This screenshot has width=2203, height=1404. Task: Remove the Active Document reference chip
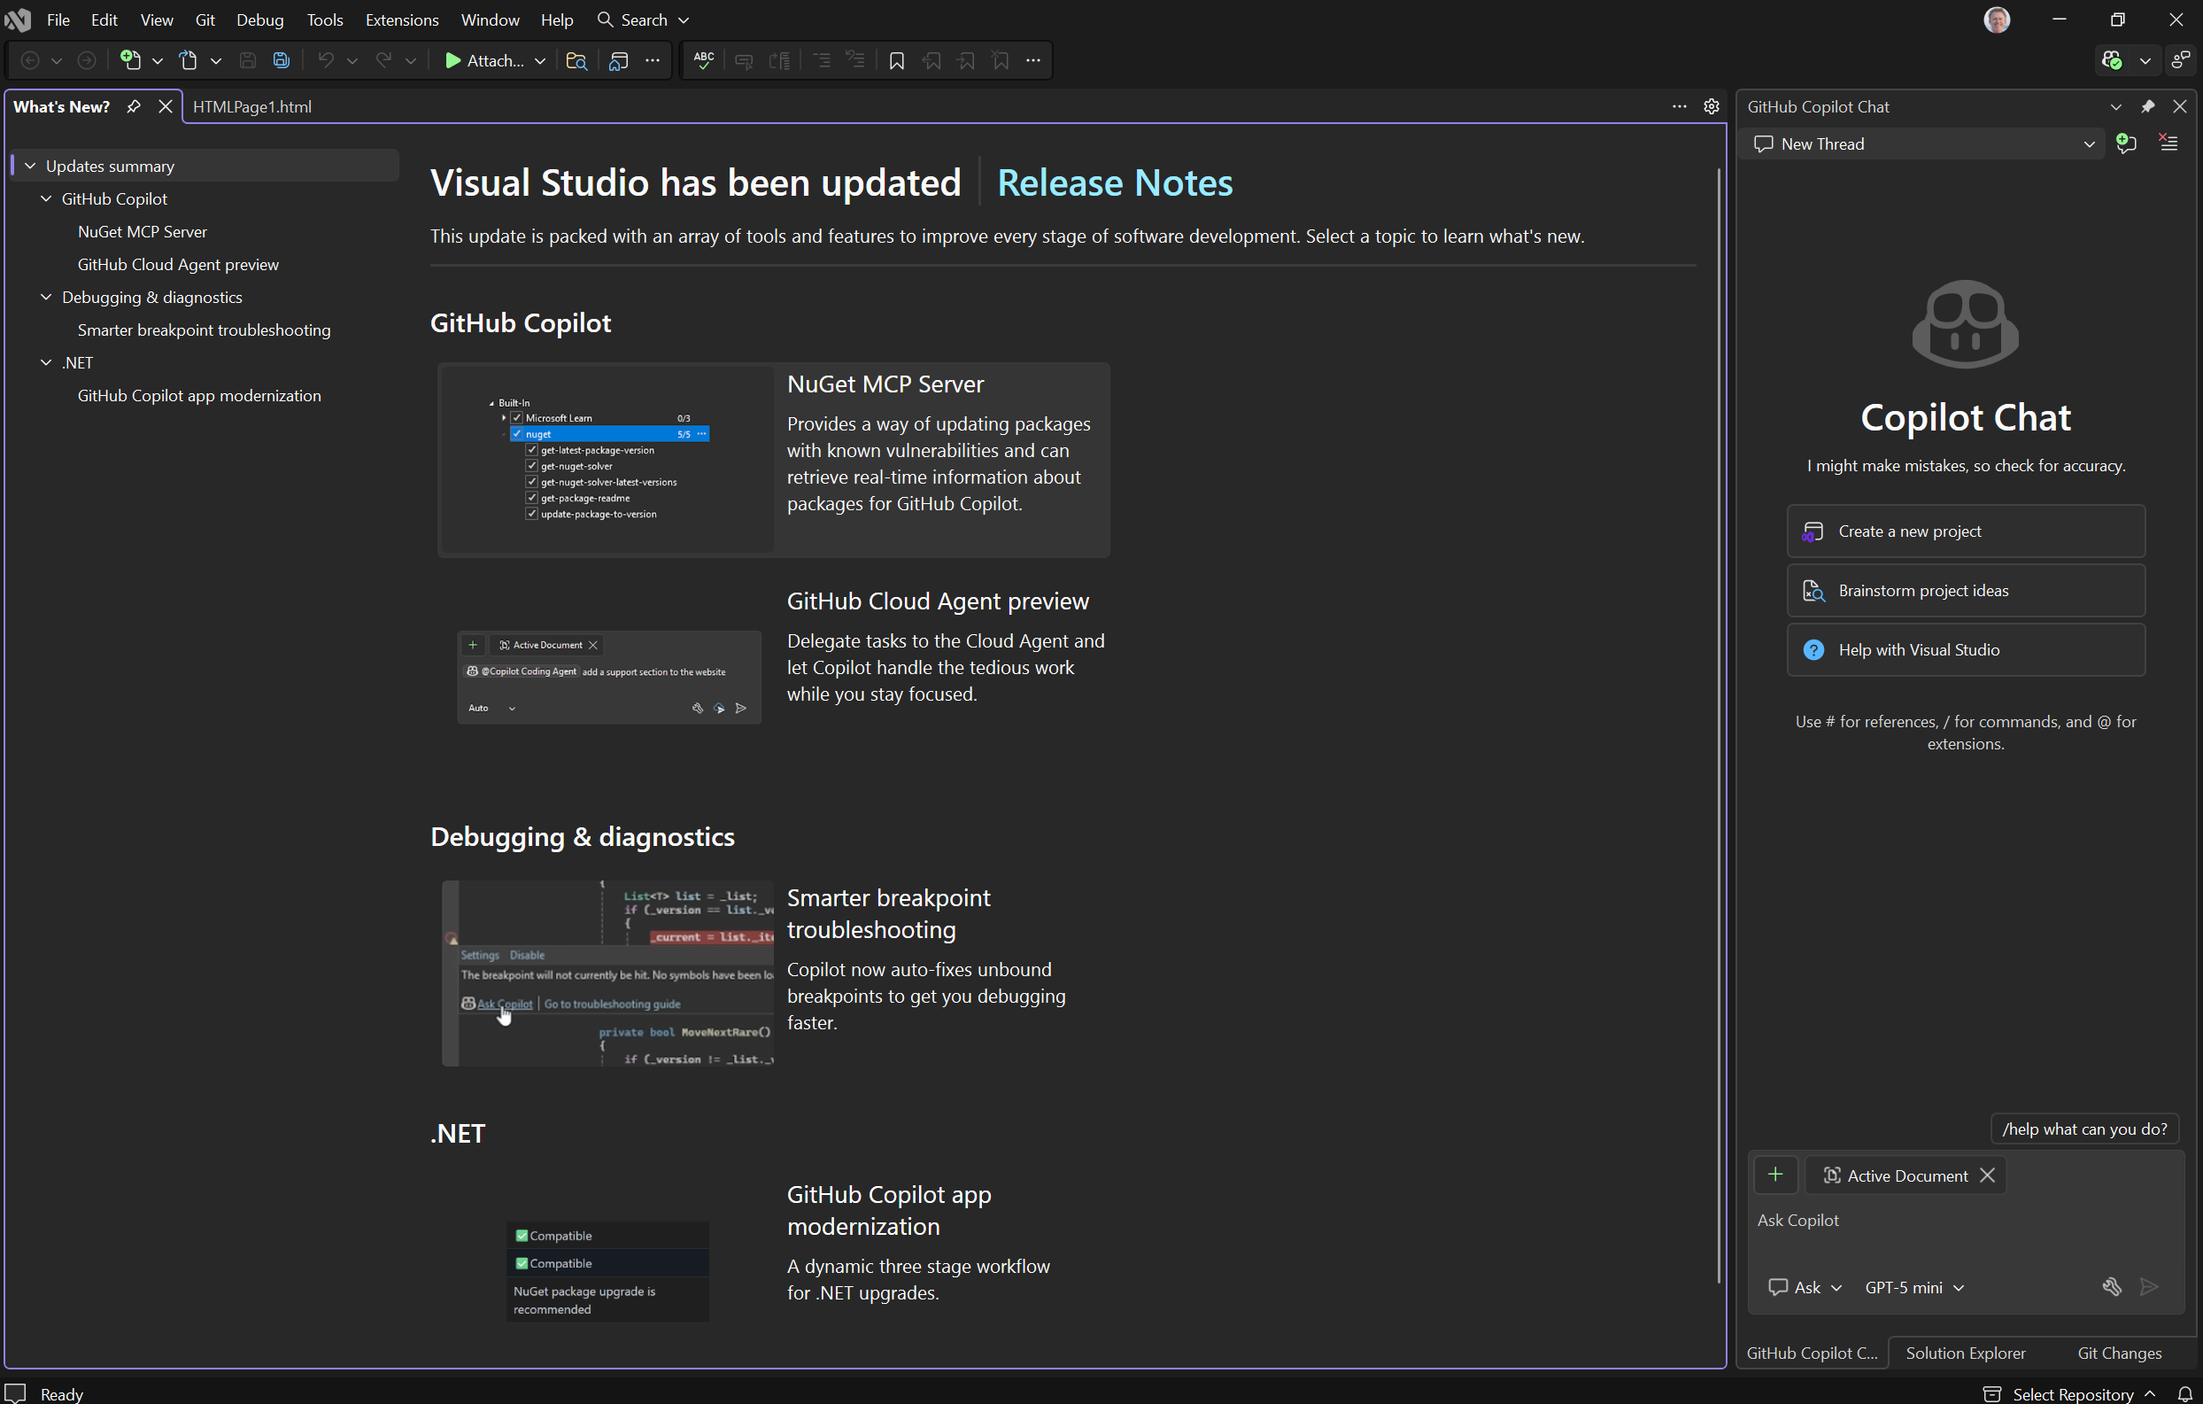[1987, 1175]
